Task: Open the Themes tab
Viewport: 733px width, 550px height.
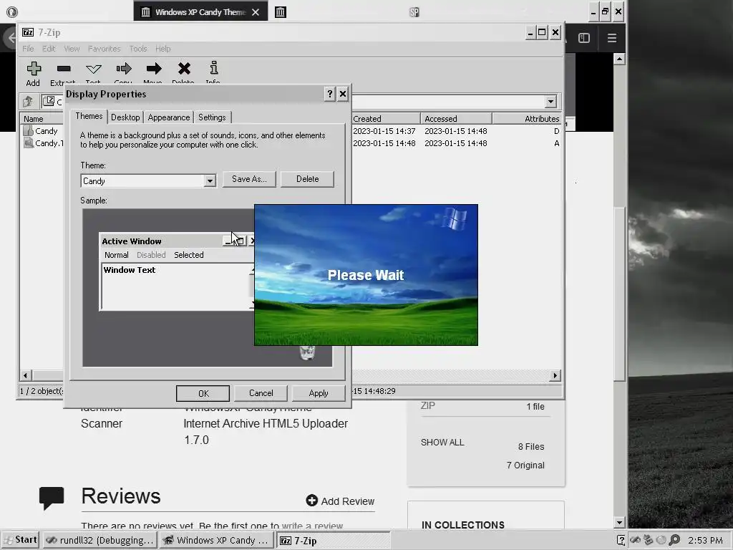Action: 89,117
